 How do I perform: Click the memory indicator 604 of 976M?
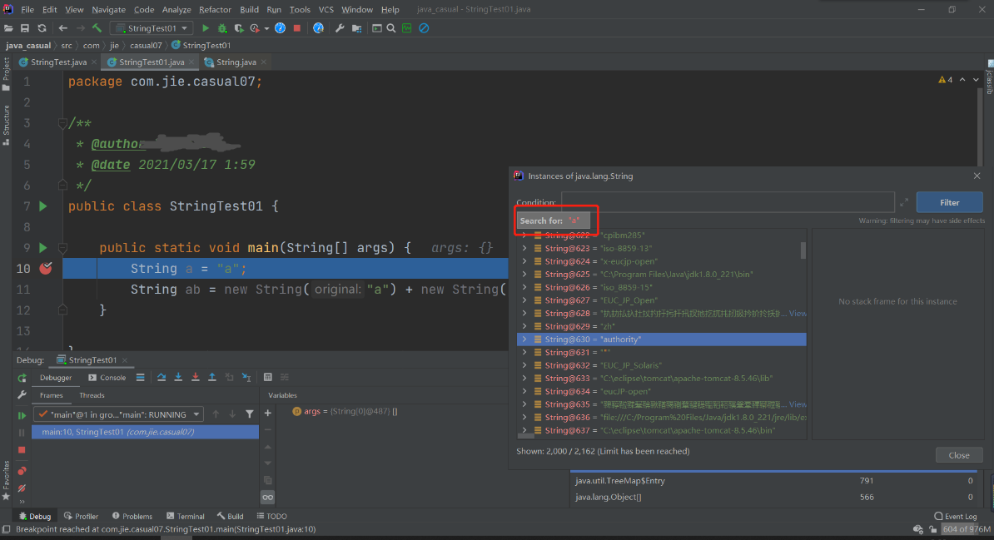966,529
